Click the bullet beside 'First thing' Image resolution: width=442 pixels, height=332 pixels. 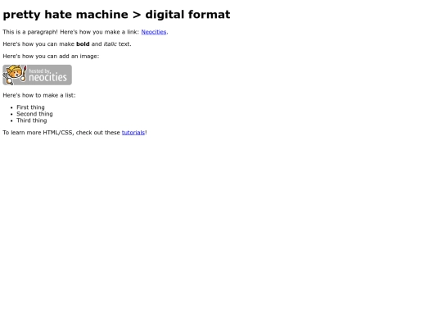click(x=11, y=107)
